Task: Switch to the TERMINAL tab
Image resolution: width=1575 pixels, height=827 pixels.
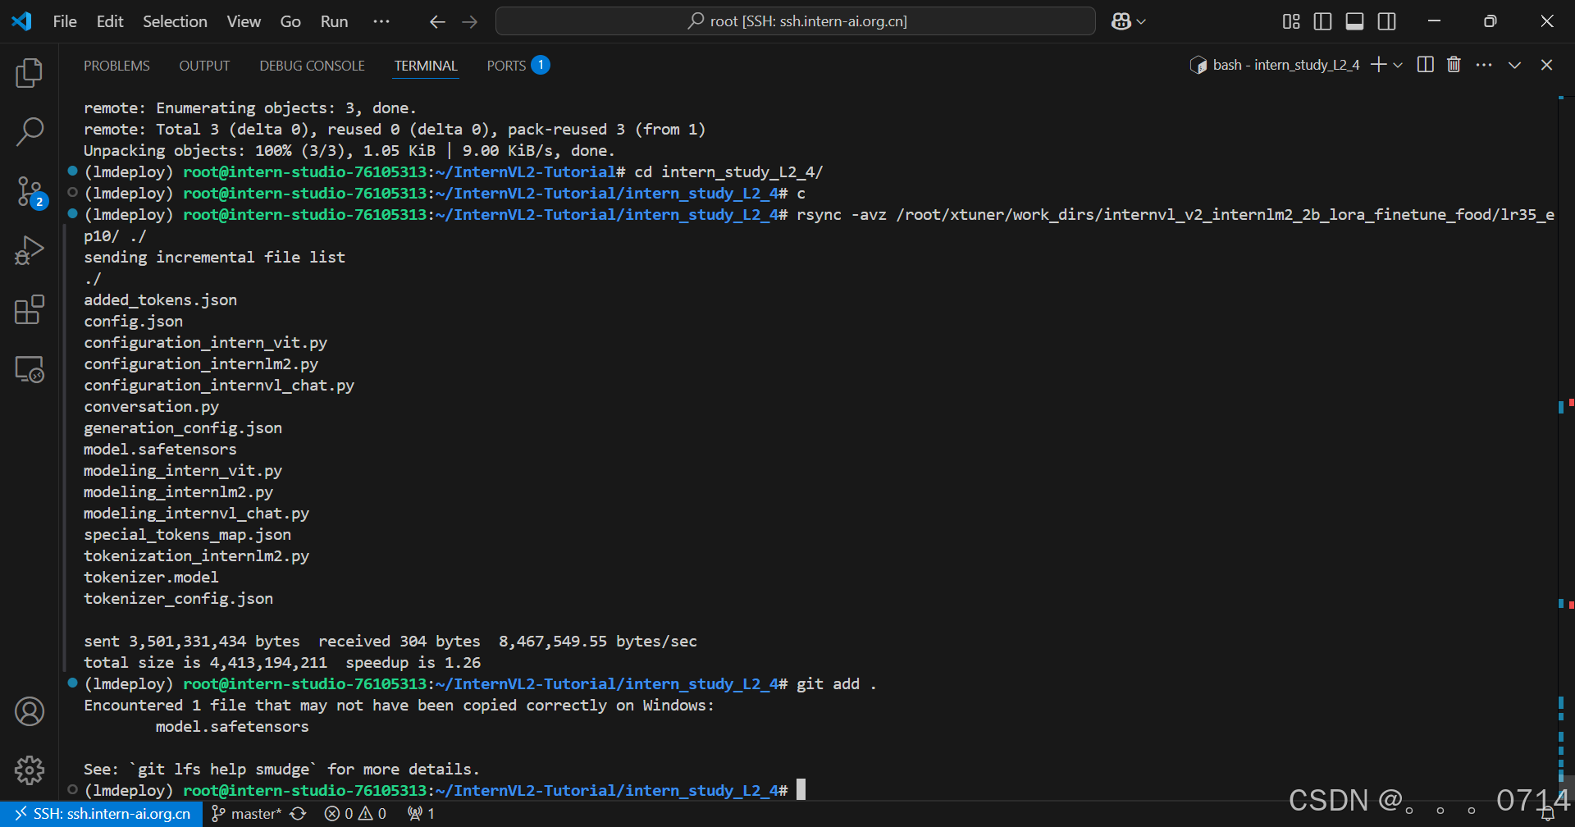Action: [426, 66]
